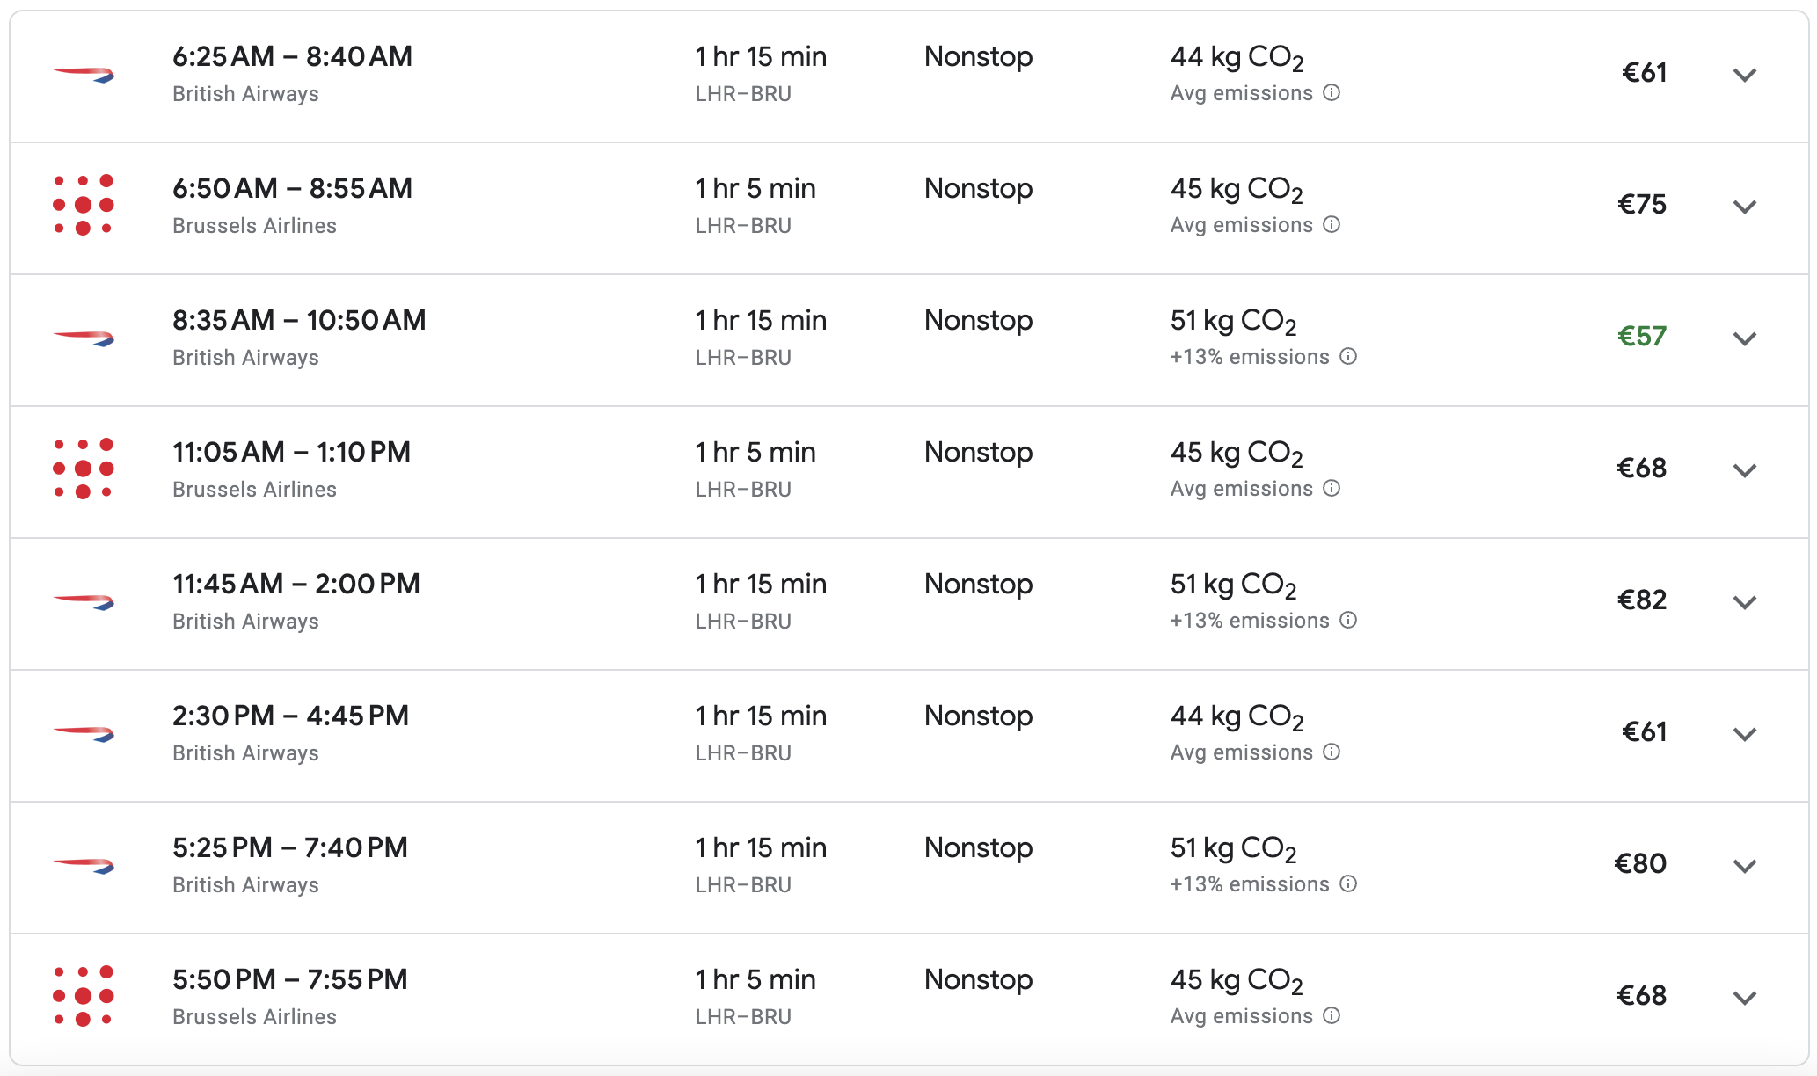
Task: Expand the €57 flight at 8:35 AM
Action: click(x=1744, y=338)
